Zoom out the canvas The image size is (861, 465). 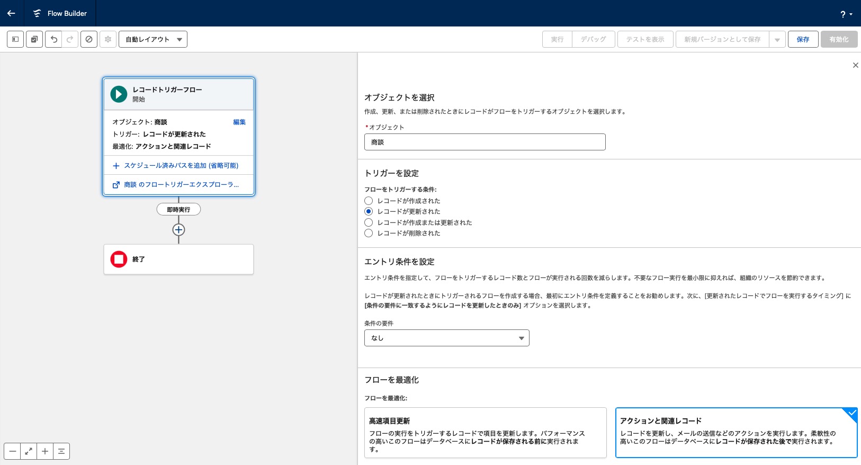coord(12,451)
